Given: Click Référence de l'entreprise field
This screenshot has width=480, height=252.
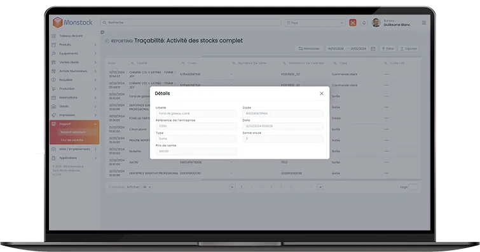Looking at the screenshot, I should [x=196, y=126].
